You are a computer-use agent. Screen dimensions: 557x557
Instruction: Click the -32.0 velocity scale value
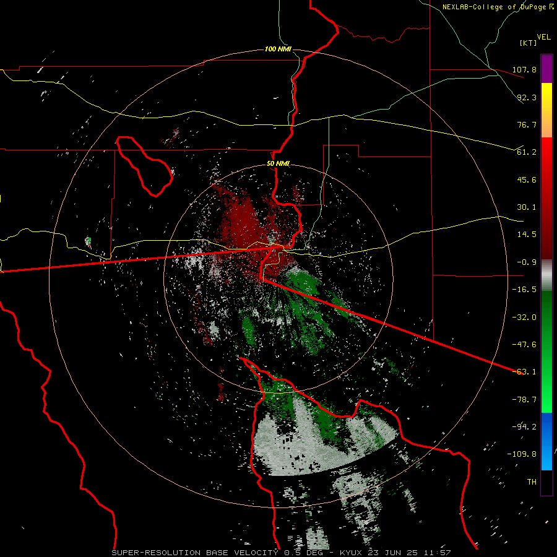coord(524,317)
